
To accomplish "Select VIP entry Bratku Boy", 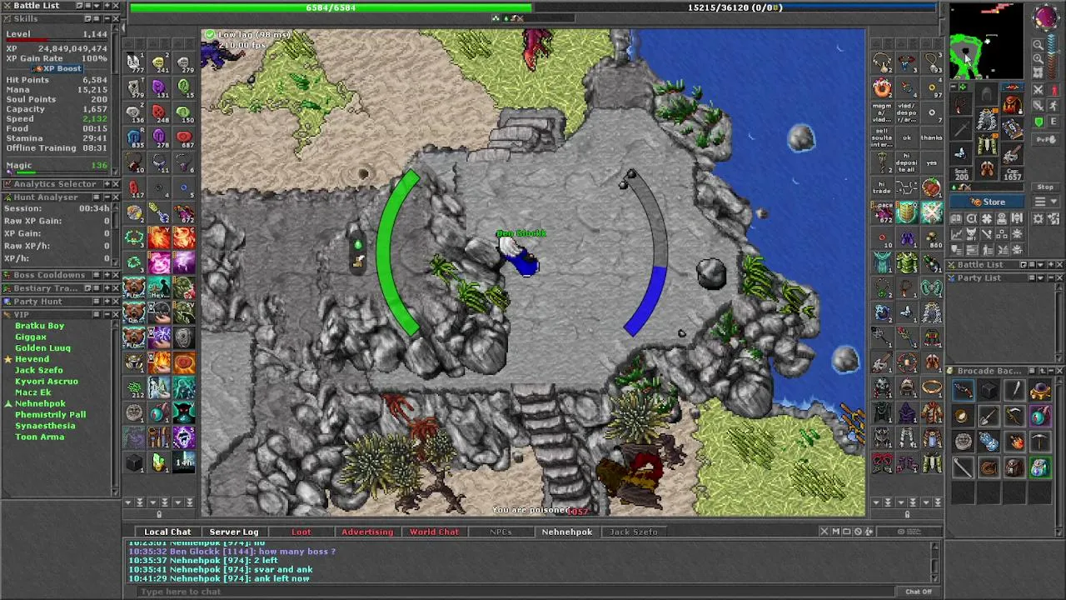I will (39, 326).
